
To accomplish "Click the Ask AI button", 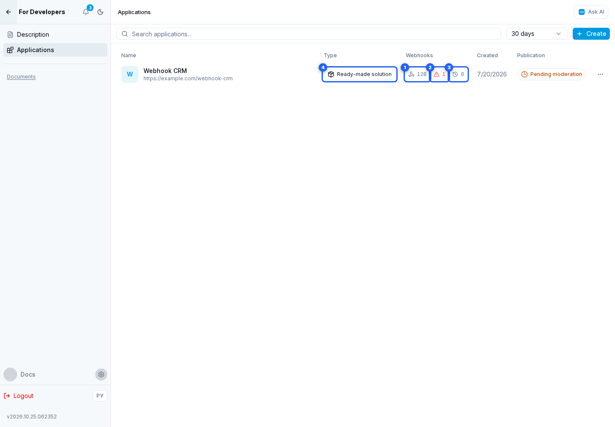I will coord(591,12).
